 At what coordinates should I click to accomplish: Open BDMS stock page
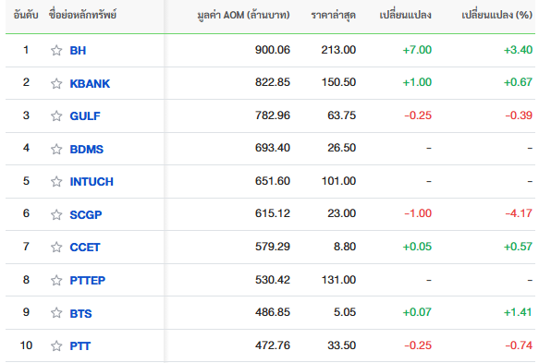(x=87, y=150)
